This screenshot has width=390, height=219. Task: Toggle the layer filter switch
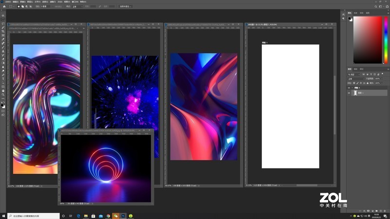click(x=382, y=74)
